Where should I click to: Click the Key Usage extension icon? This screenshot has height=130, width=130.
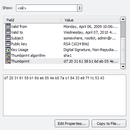click(x=8, y=49)
